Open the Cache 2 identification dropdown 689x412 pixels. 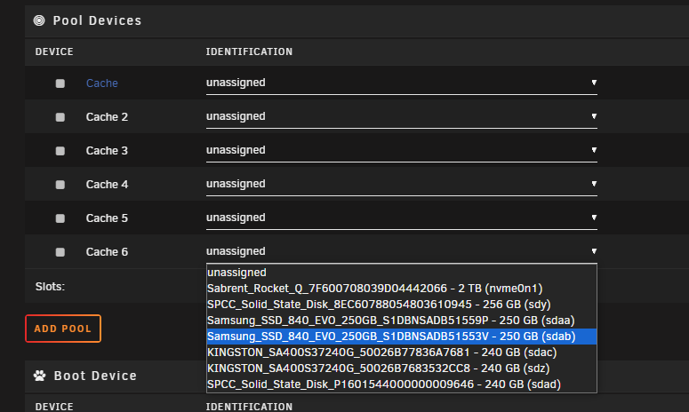click(x=402, y=116)
